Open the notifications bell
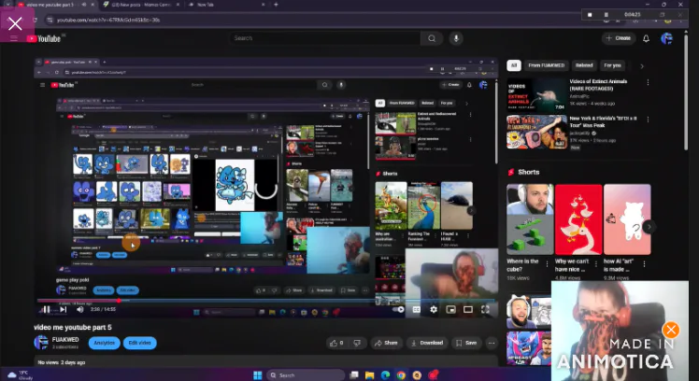The width and height of the screenshot is (699, 381). (x=646, y=38)
